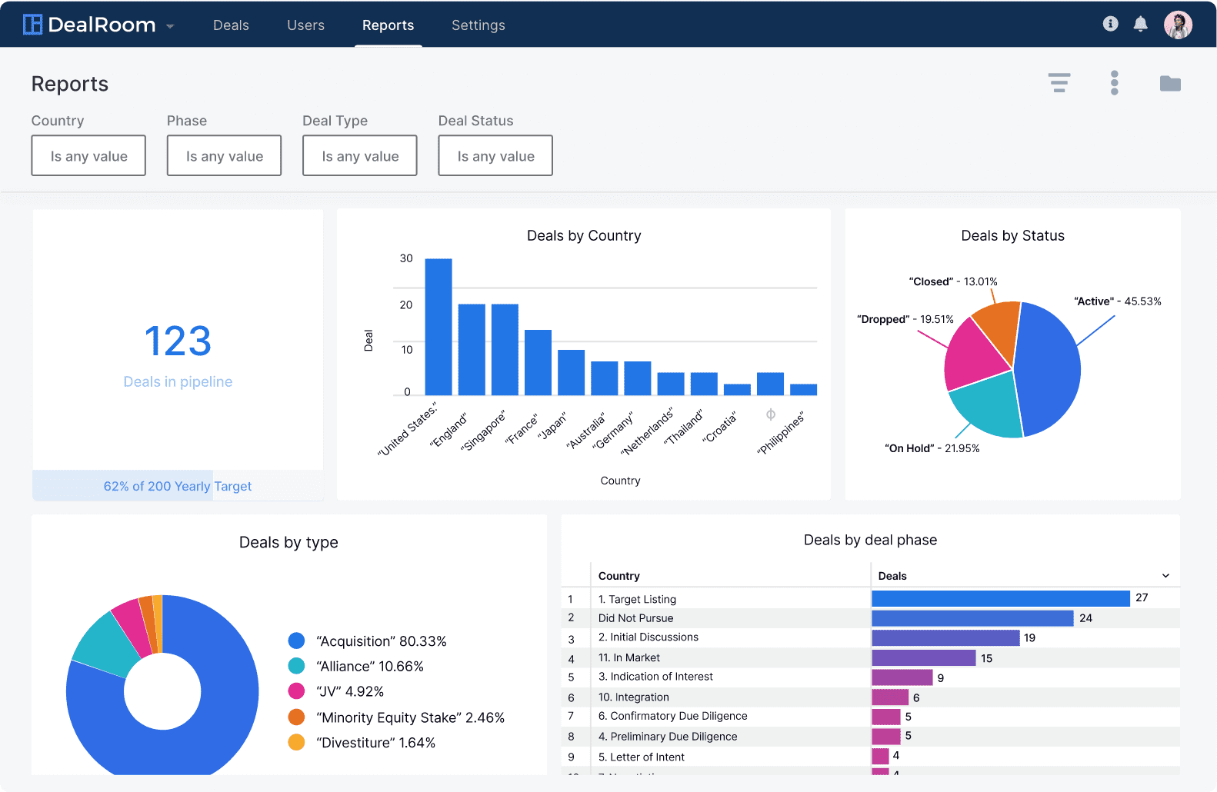Open the Deal Type filter dropdown
The image size is (1217, 792).
click(359, 156)
